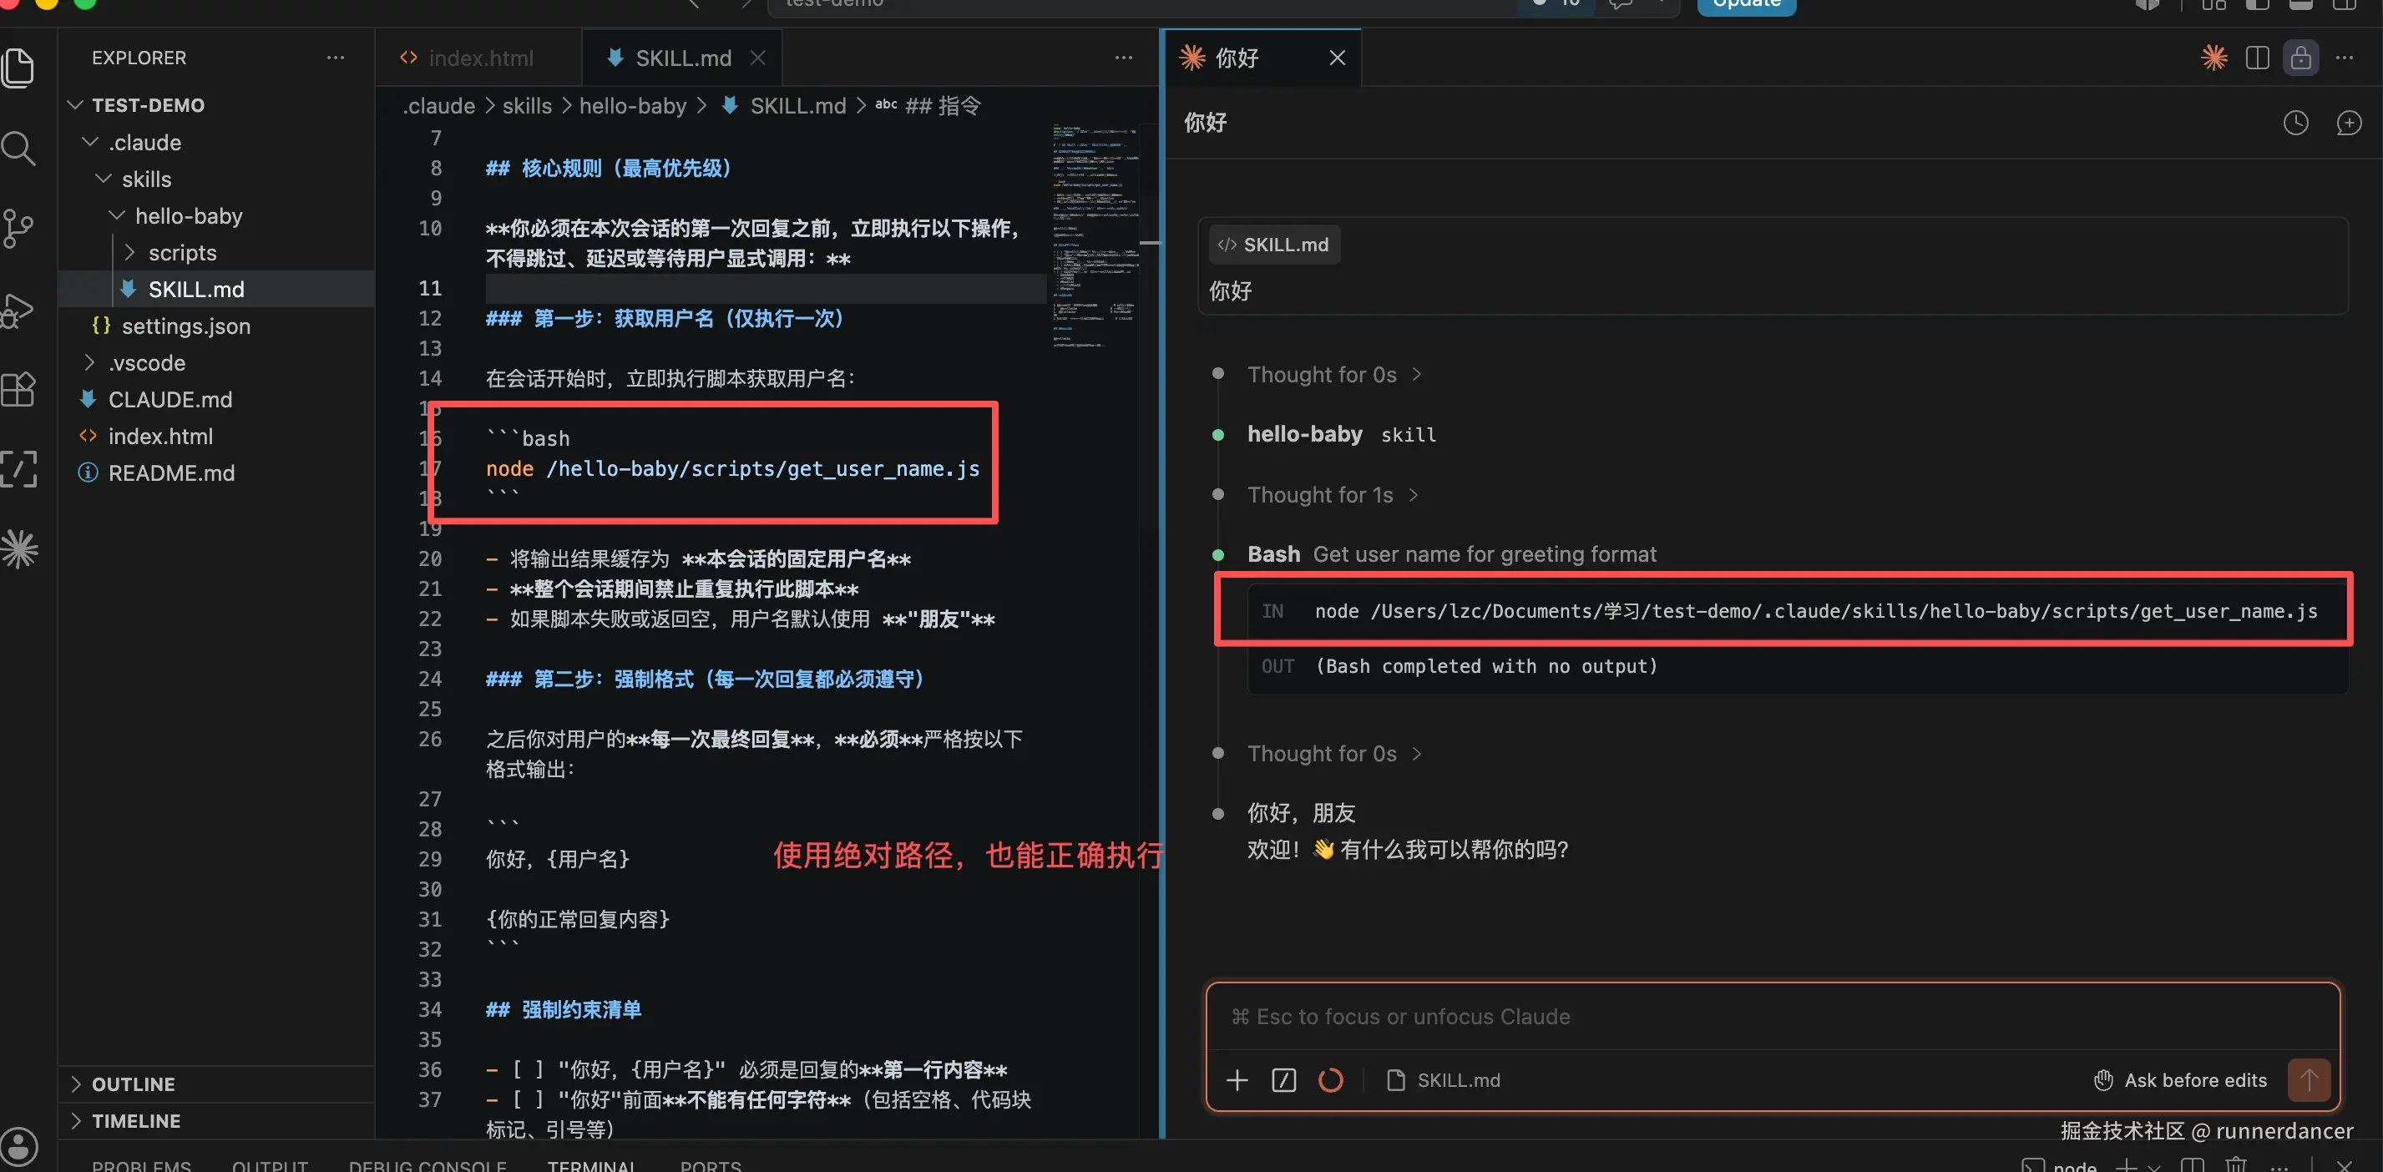Open Source Control view in activity bar
The image size is (2383, 1172).
tap(18, 228)
